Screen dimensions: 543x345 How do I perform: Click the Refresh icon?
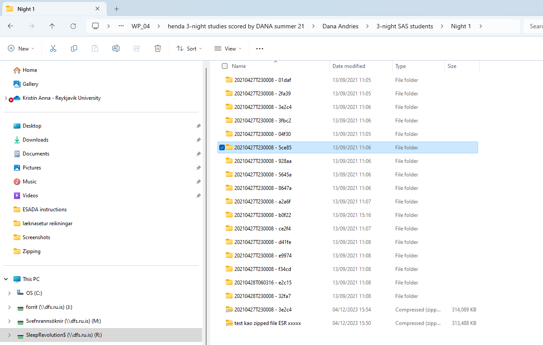[73, 26]
